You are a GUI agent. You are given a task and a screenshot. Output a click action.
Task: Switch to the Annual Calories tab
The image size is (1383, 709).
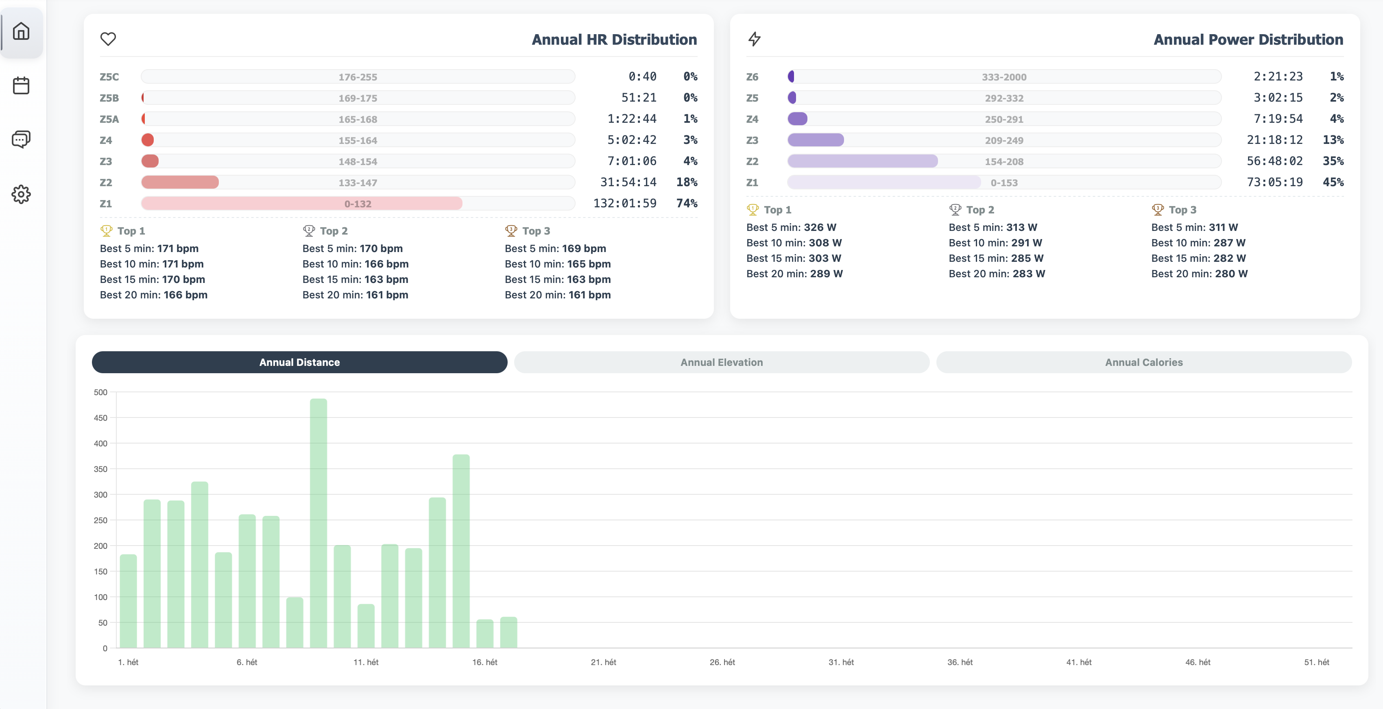pos(1143,362)
